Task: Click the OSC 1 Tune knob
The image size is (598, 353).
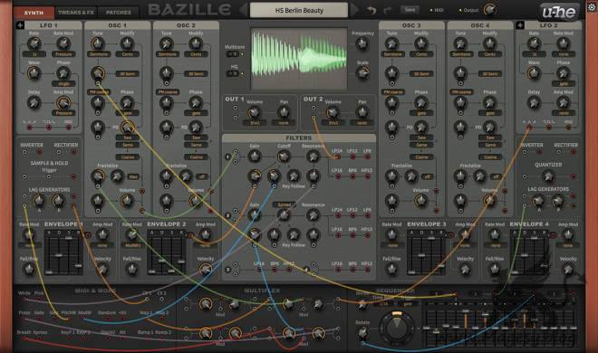Action: click(98, 43)
